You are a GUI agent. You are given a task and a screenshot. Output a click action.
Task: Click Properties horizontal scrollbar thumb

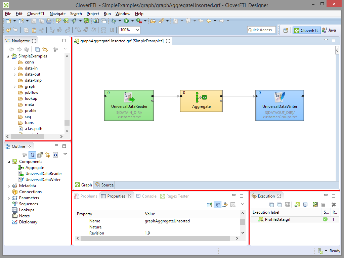tap(155, 238)
